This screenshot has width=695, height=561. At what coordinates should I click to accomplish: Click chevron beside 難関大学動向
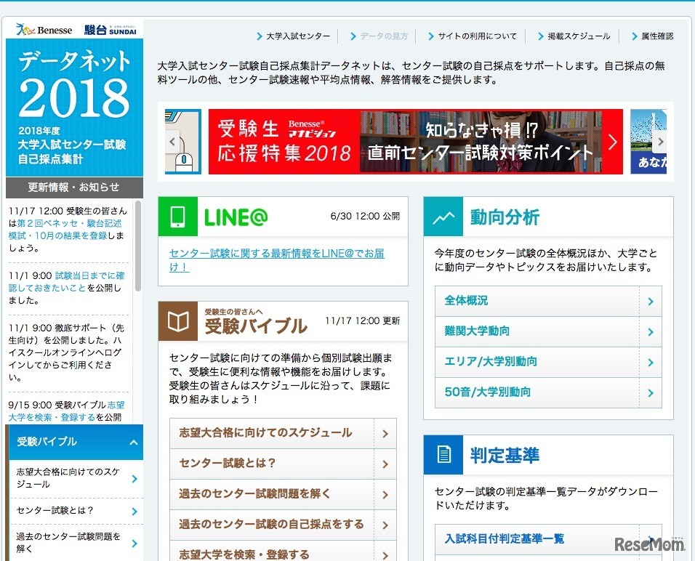[650, 332]
